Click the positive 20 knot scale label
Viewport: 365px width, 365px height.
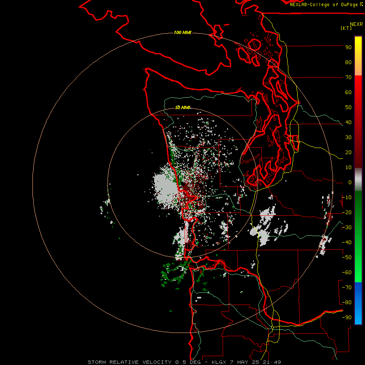[x=348, y=152]
